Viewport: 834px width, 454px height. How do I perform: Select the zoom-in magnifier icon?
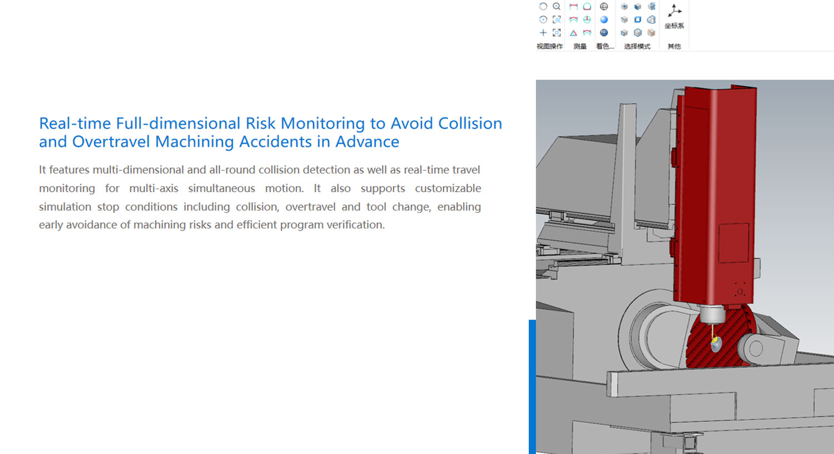[557, 7]
